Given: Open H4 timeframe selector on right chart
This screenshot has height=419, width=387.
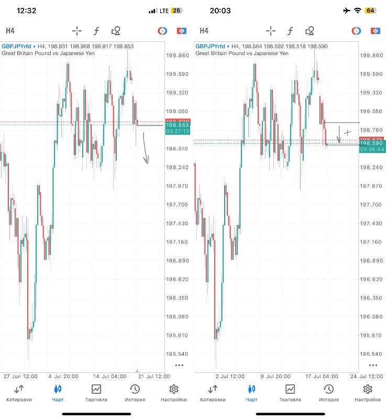Looking at the screenshot, I should [204, 31].
